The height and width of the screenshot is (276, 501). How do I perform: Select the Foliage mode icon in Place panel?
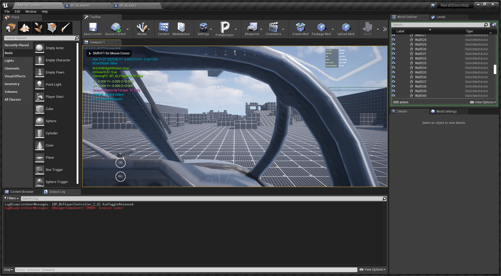point(38,28)
